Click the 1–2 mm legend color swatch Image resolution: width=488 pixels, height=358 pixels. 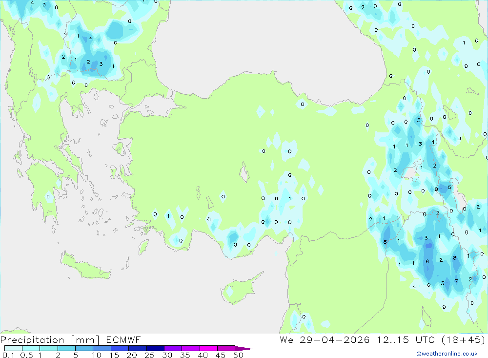(x=49, y=348)
